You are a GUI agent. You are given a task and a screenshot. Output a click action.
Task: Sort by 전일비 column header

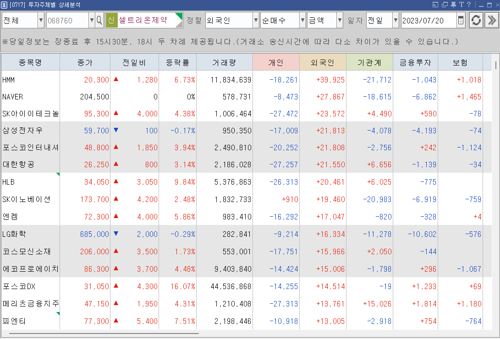coord(134,62)
